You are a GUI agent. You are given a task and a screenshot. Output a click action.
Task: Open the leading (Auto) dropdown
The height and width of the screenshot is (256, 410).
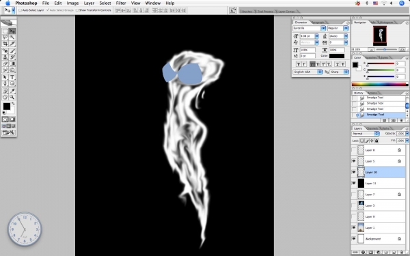(x=346, y=36)
